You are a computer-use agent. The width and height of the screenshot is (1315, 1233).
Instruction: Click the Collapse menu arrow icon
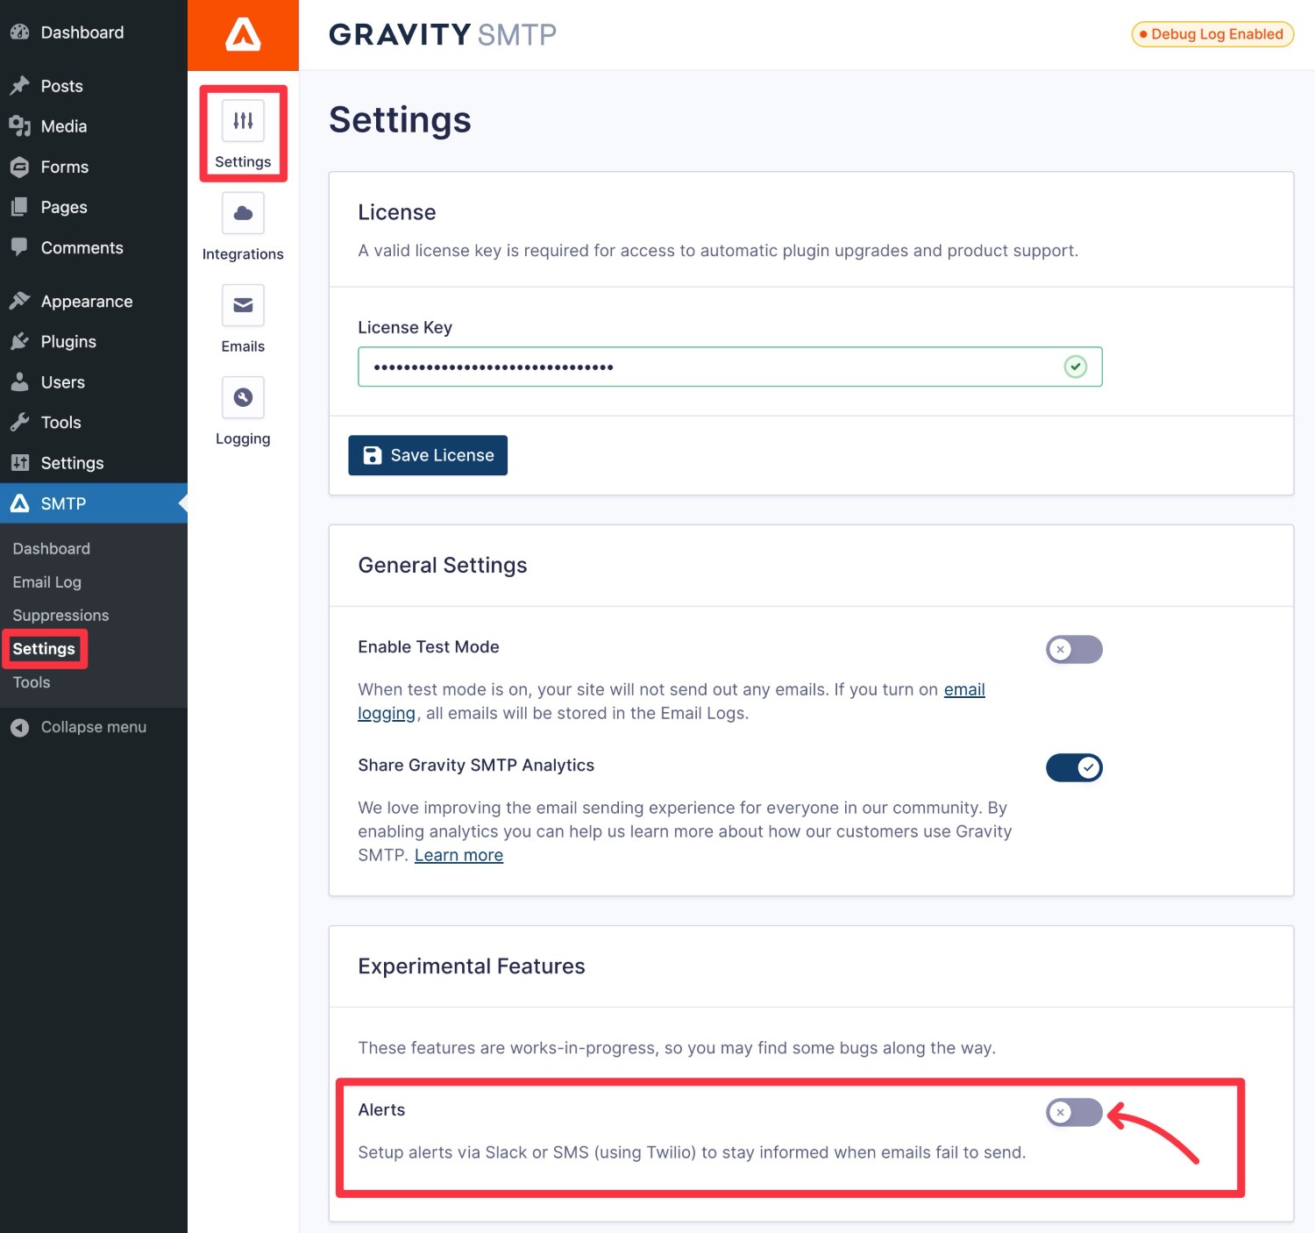[19, 727]
